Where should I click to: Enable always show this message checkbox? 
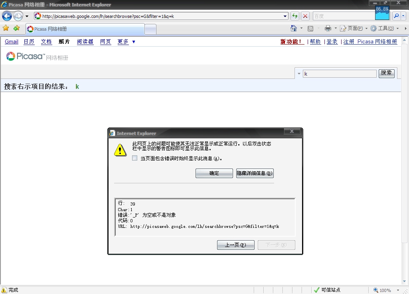click(x=134, y=158)
